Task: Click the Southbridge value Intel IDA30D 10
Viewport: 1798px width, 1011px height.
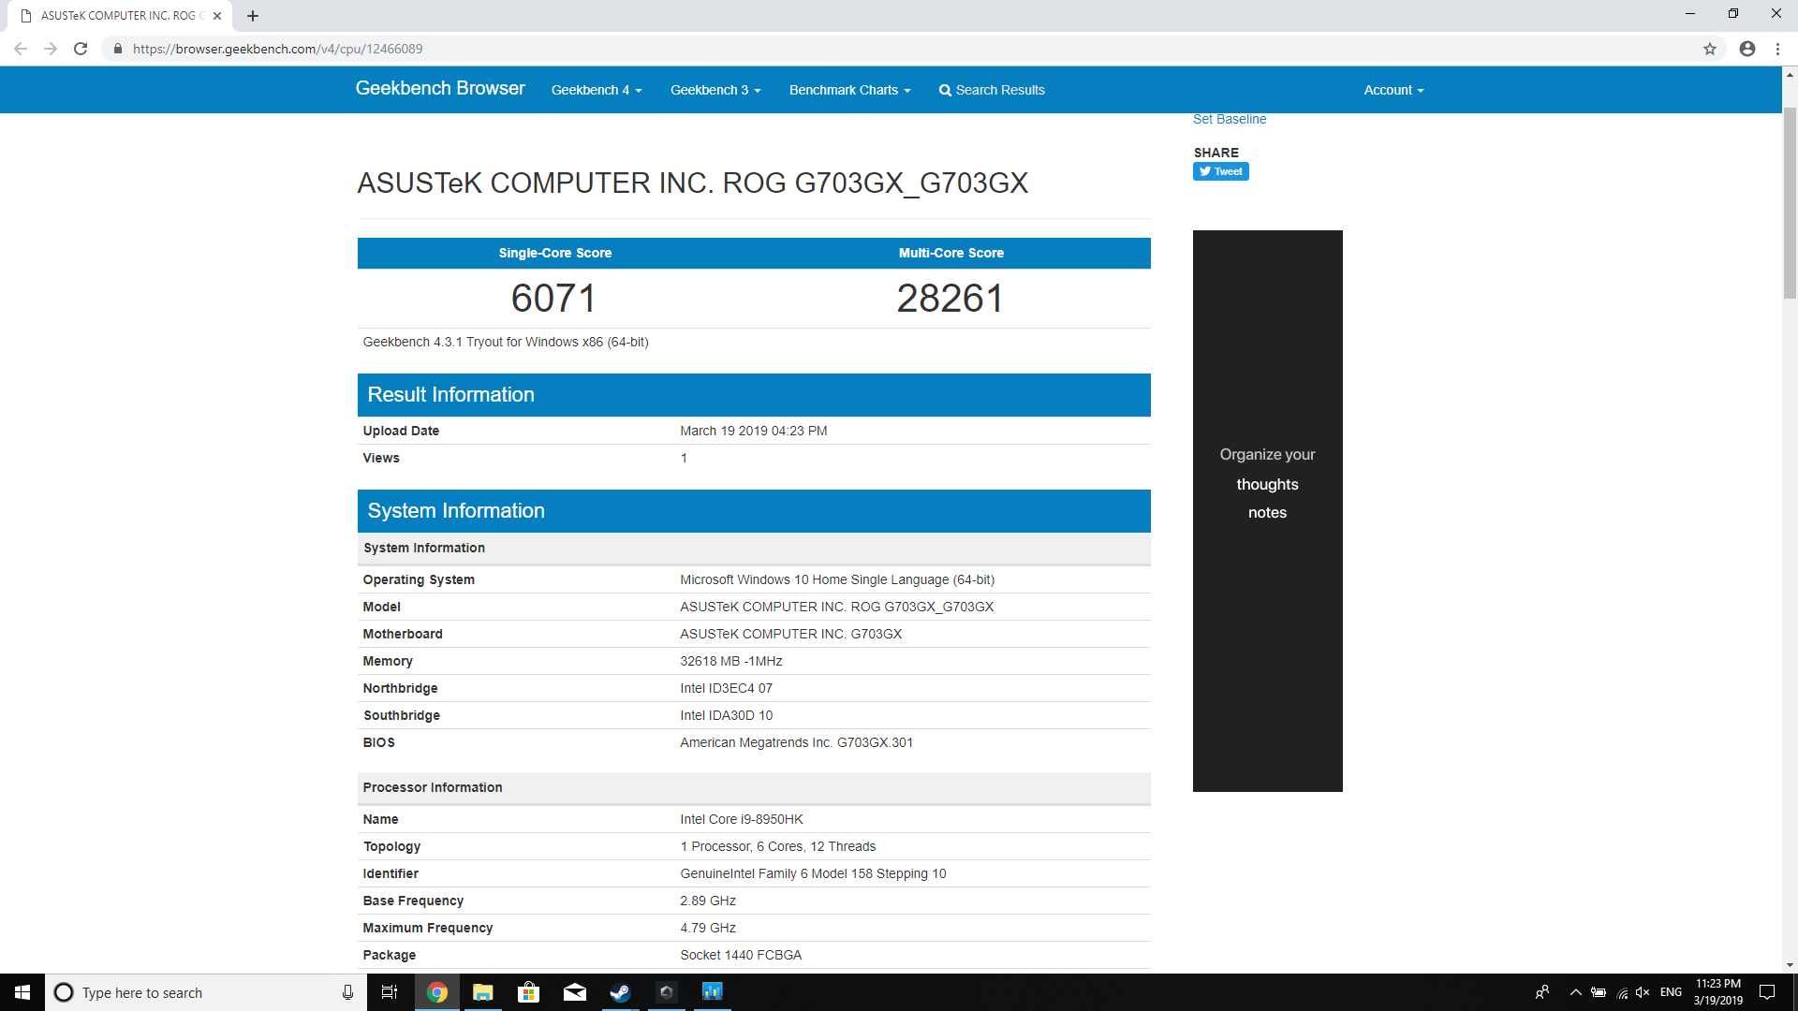Action: coord(727,715)
